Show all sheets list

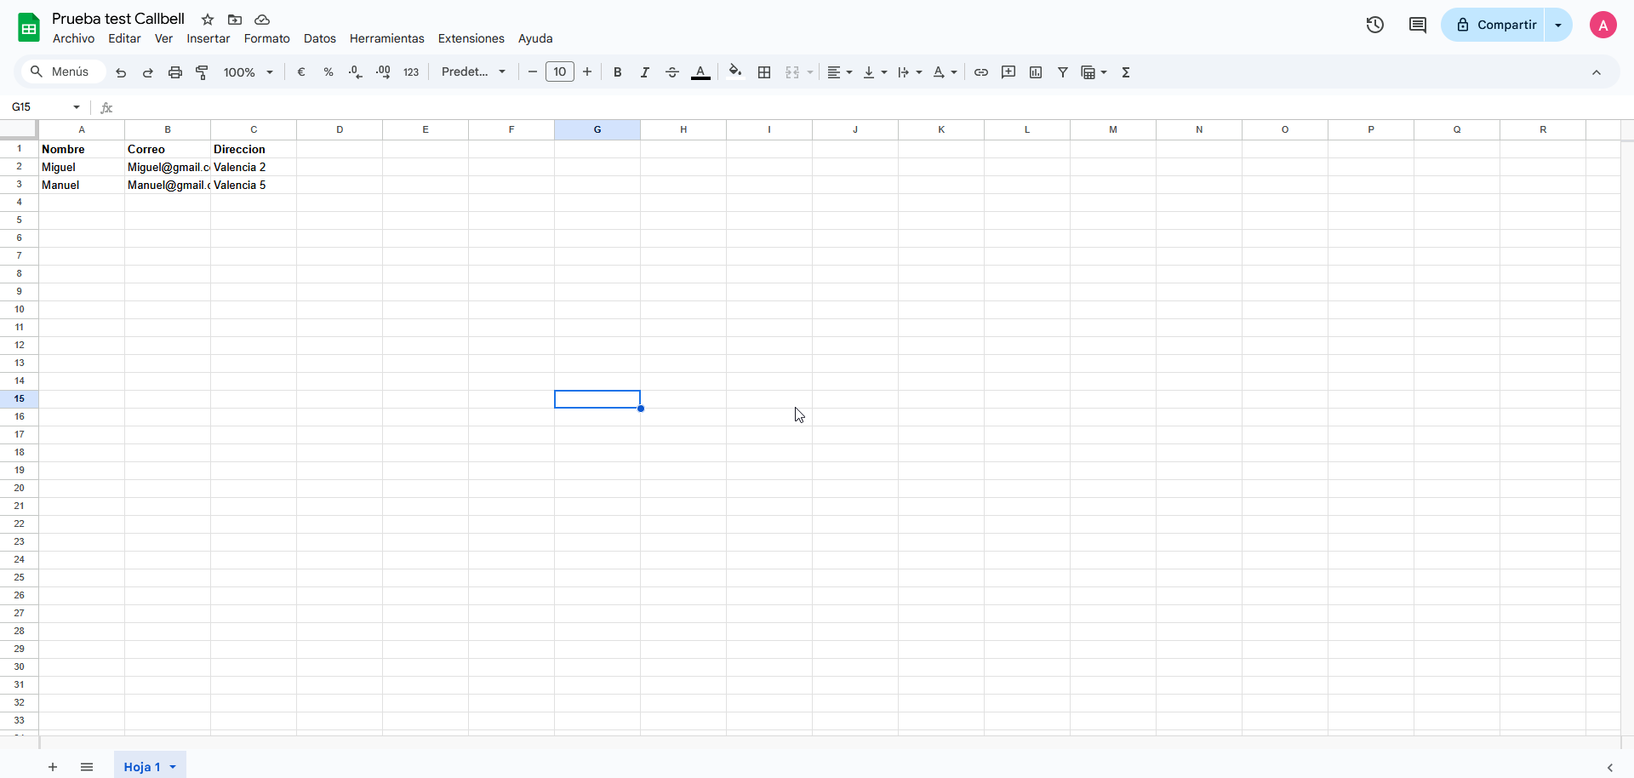[87, 767]
